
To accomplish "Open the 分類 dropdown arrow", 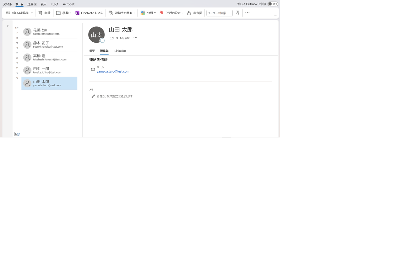I will click(x=155, y=13).
